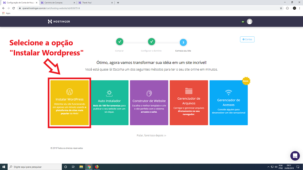Go forward in browser history
Image resolution: width=303 pixels, height=170 pixels.
click(8, 8)
